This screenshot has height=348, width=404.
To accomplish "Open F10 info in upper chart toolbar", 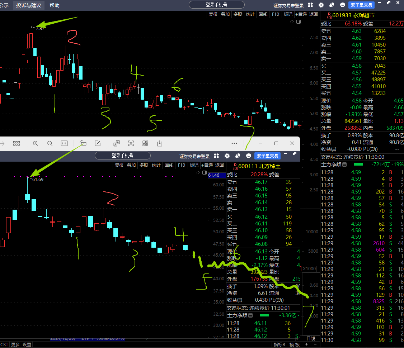I will tap(276, 14).
